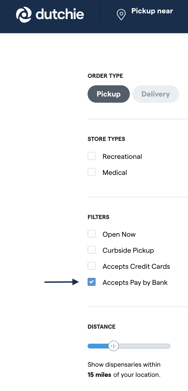Click the dutchie logo icon
This screenshot has height=391, width=188.
[23, 14]
